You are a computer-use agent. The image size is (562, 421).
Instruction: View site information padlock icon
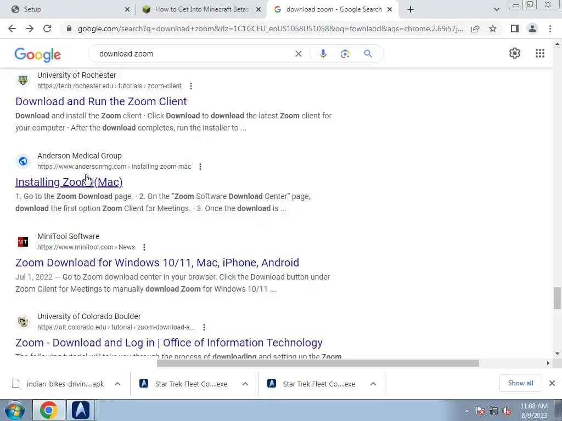(69, 29)
